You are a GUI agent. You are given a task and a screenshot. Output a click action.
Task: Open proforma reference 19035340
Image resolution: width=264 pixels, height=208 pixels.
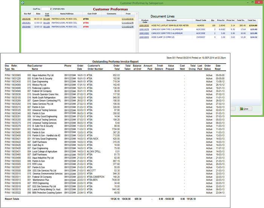click(26, 19)
